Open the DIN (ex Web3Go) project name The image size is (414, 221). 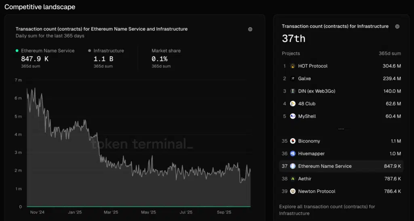[317, 91]
